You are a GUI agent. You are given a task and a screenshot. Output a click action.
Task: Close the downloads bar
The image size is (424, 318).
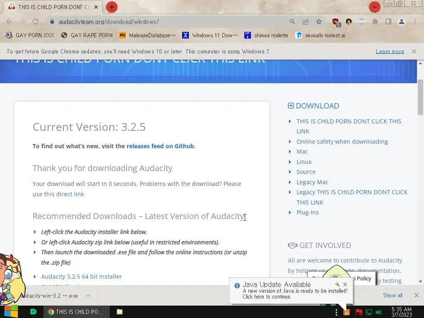click(x=417, y=295)
